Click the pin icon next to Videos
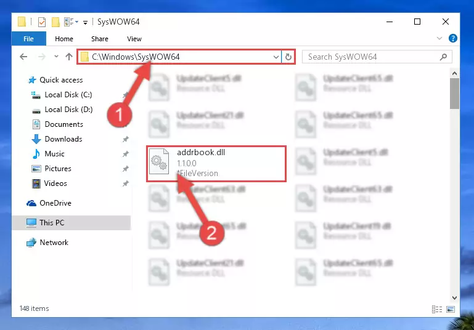 click(x=126, y=183)
